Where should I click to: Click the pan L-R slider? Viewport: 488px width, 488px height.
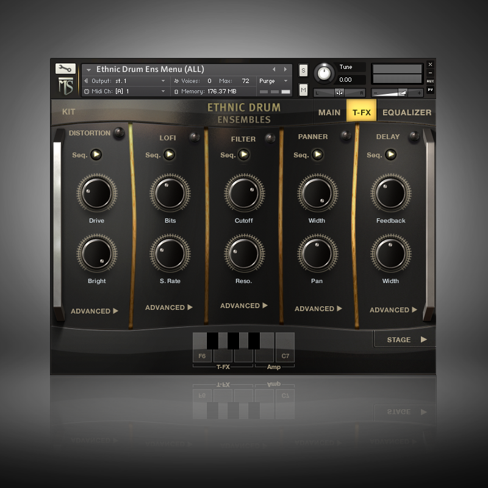(339, 93)
